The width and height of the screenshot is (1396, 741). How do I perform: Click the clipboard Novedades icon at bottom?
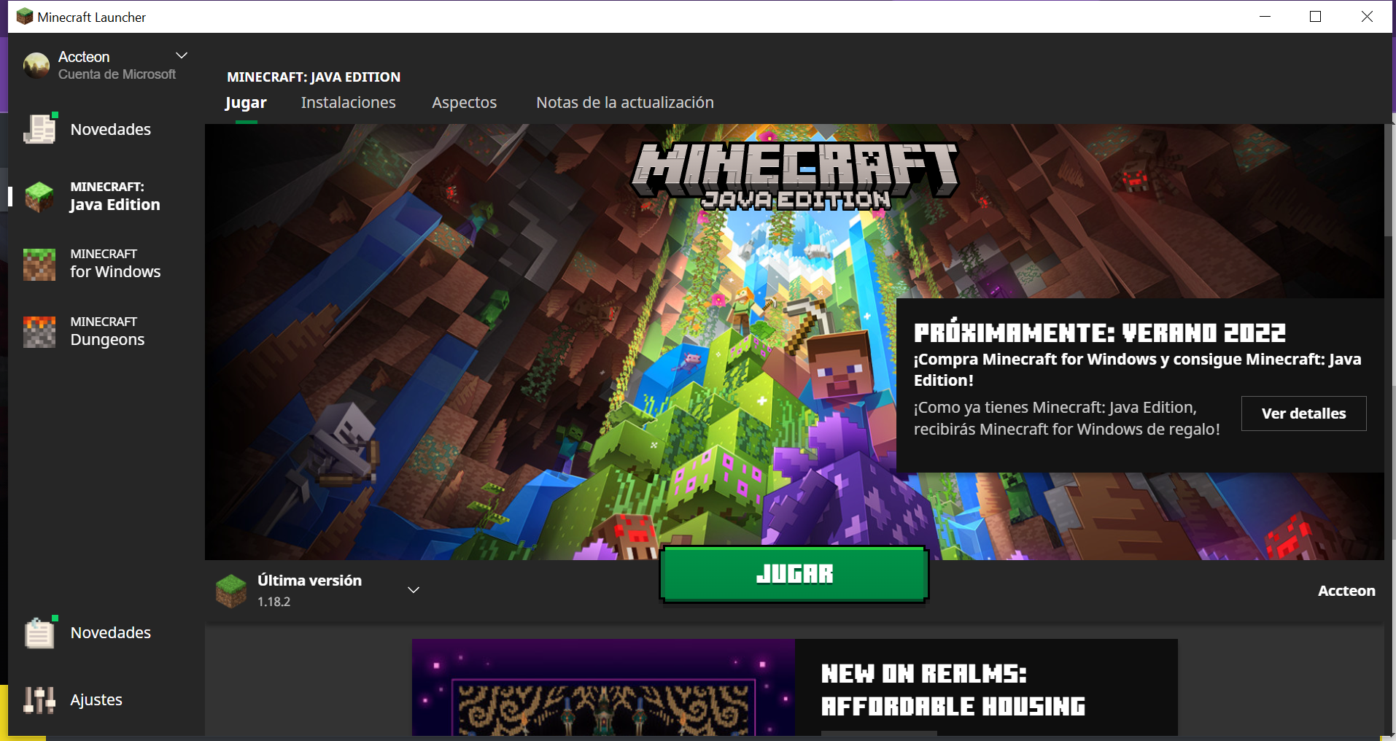[x=39, y=632]
